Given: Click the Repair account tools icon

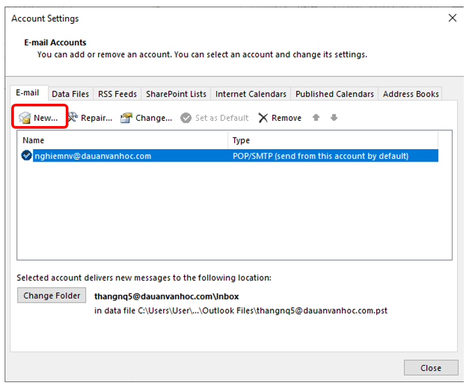Looking at the screenshot, I should tap(72, 118).
